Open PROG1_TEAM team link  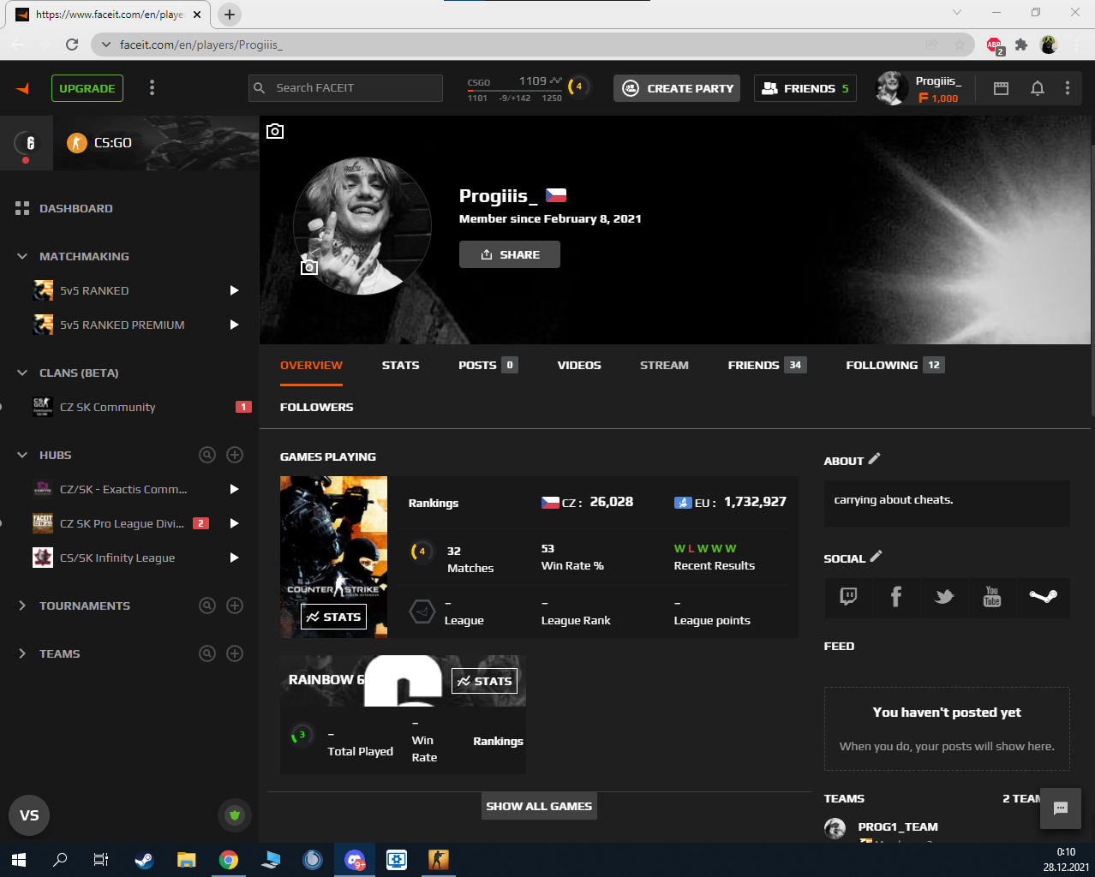[x=898, y=826]
